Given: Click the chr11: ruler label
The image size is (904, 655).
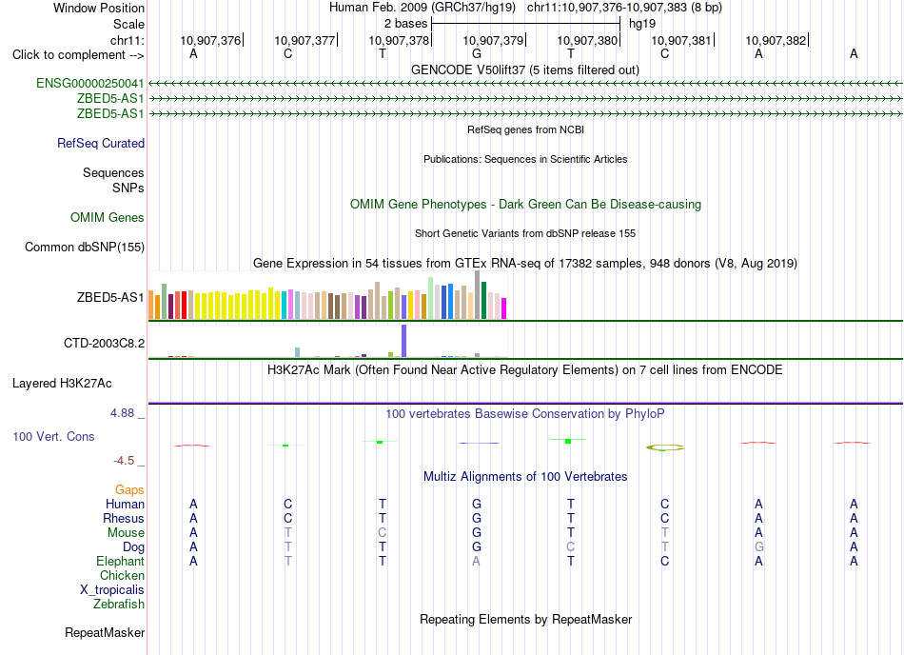Looking at the screenshot, I should (128, 40).
